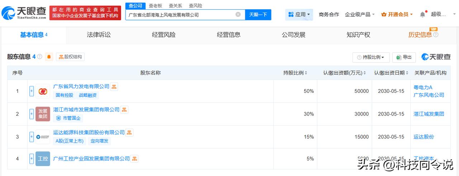Click the 广东省风力发电 company logo
Screen dimensions: 459x176
[x=43, y=91]
